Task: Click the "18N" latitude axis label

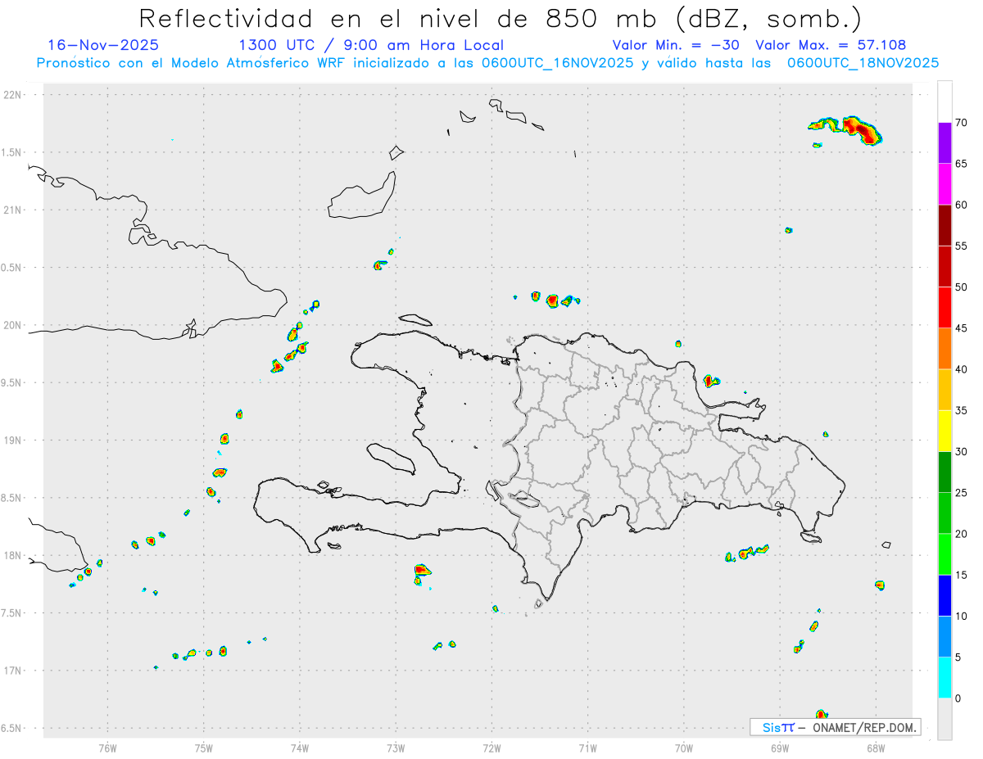Action: (13, 555)
